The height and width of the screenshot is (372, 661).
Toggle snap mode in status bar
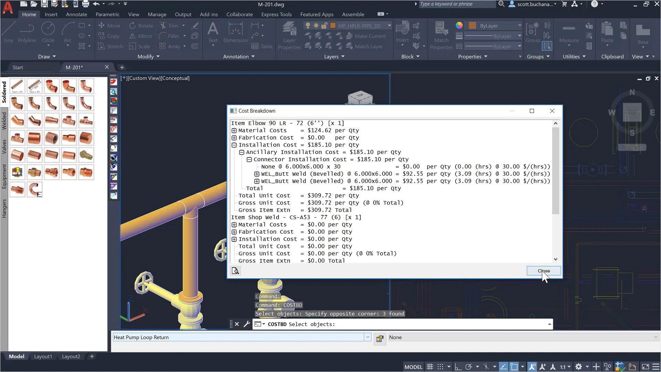(x=440, y=367)
